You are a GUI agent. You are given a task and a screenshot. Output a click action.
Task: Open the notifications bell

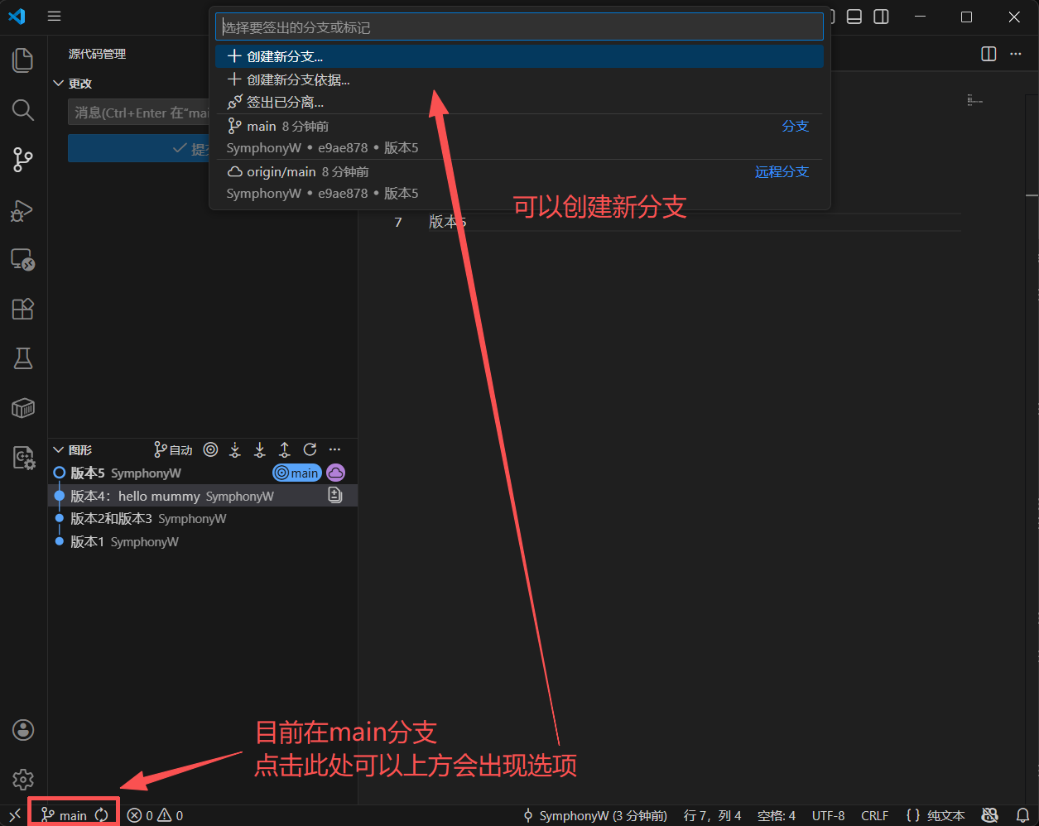(x=1022, y=815)
